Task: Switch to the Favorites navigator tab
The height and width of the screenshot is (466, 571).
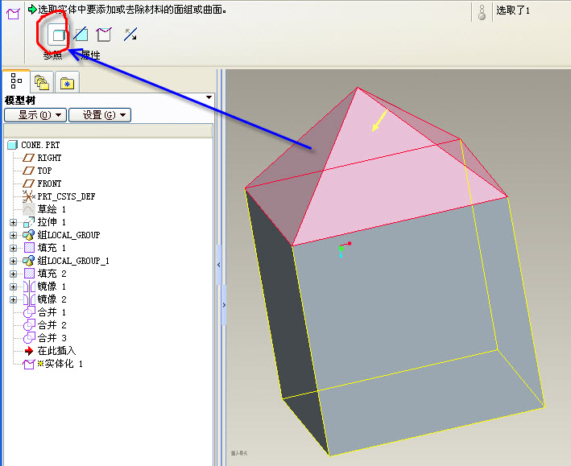Action: point(67,83)
